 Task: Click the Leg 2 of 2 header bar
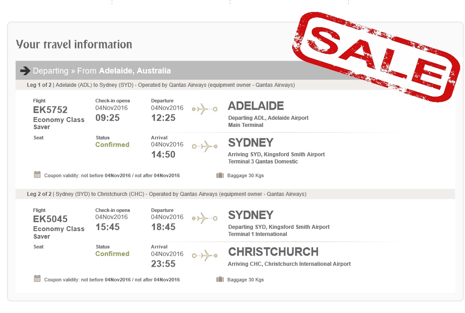click(x=235, y=194)
